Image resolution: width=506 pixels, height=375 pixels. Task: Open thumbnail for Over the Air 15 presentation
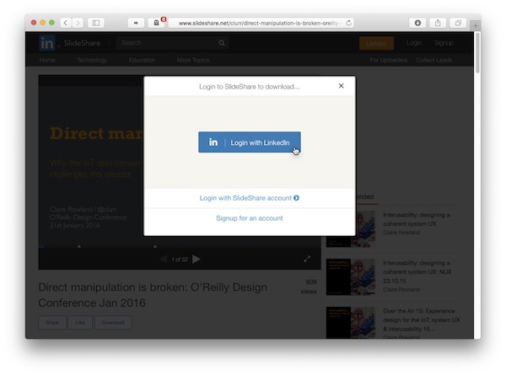coord(351,323)
